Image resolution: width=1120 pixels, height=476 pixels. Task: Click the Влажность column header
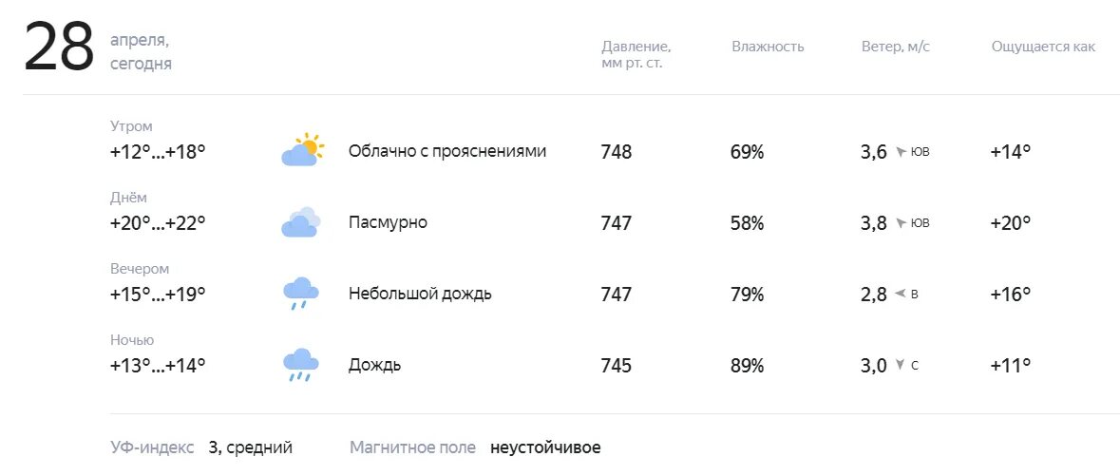[768, 47]
